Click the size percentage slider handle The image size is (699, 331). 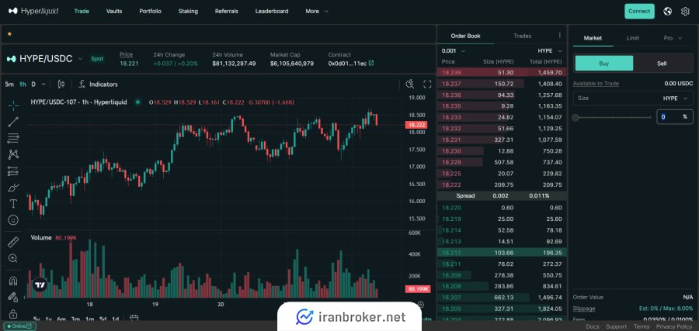pyautogui.click(x=576, y=118)
